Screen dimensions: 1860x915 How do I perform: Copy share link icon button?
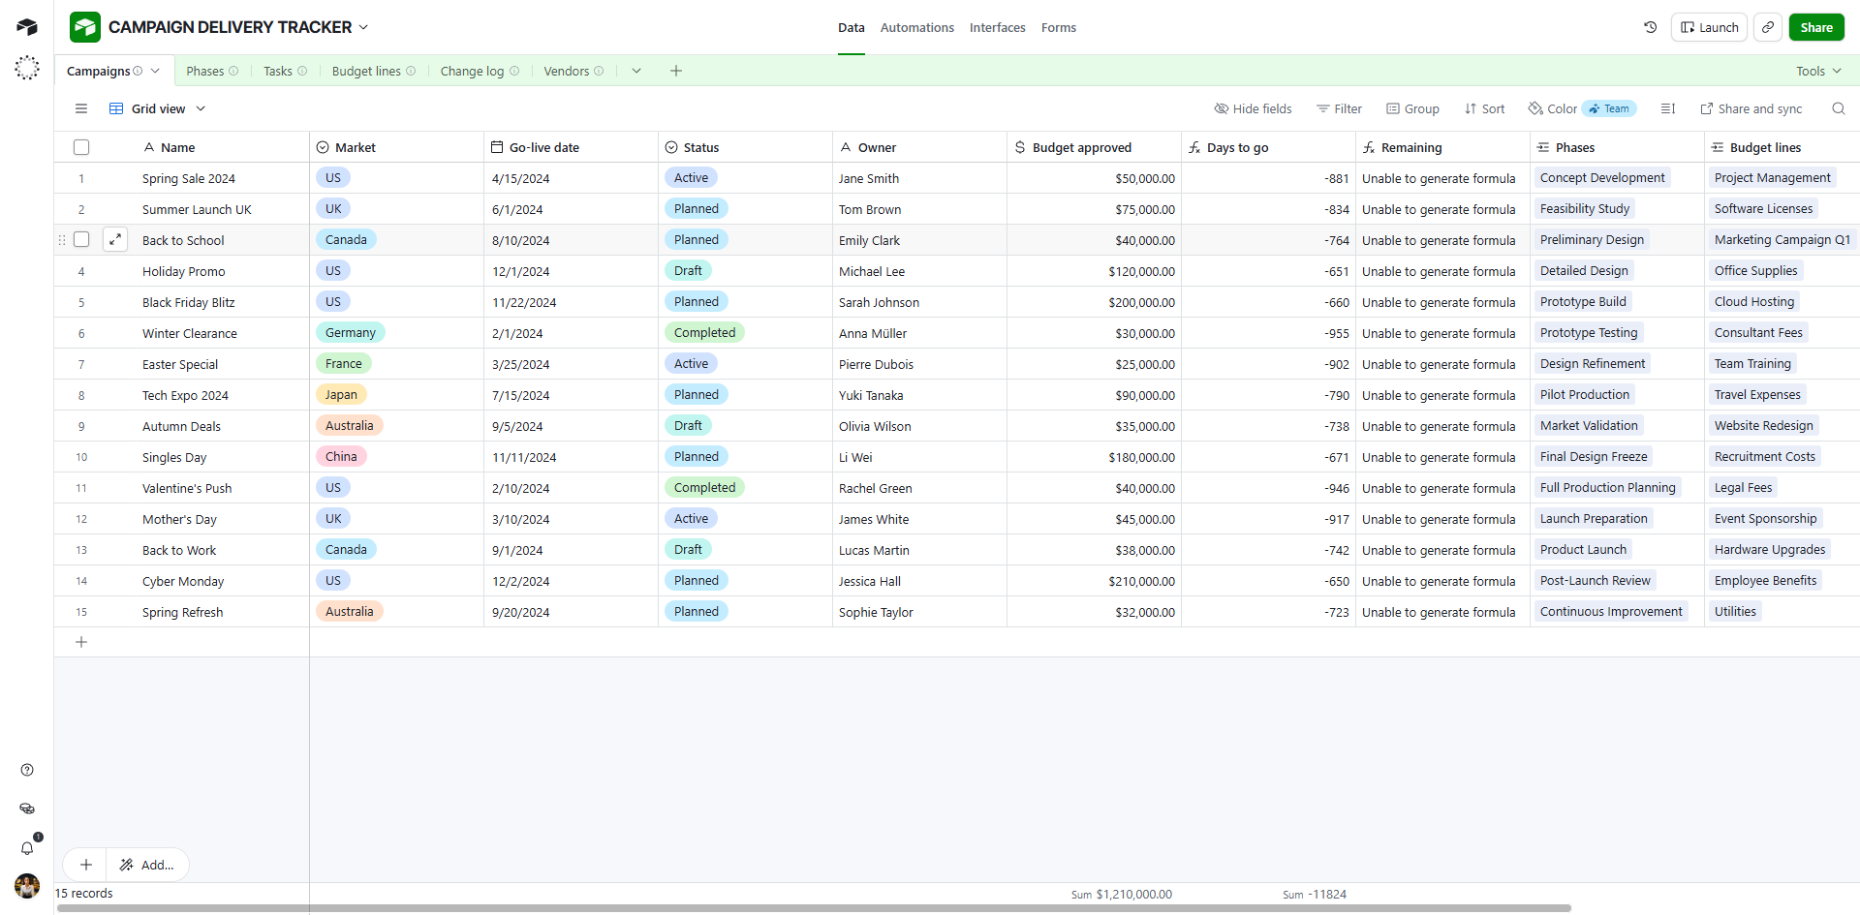tap(1768, 27)
